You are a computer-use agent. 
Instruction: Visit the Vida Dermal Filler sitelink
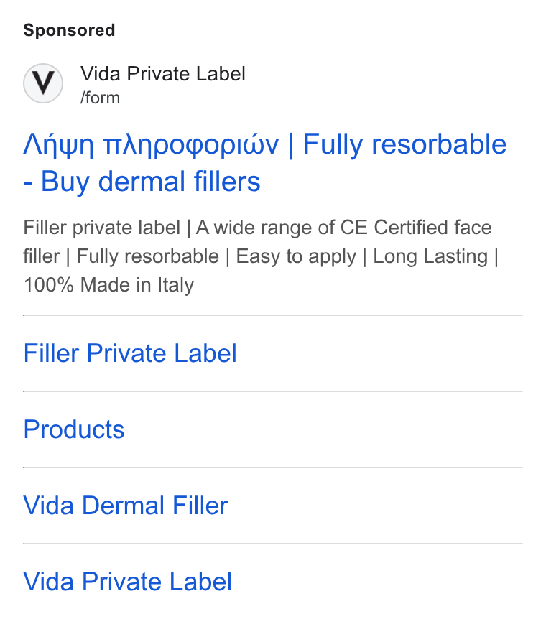(126, 506)
